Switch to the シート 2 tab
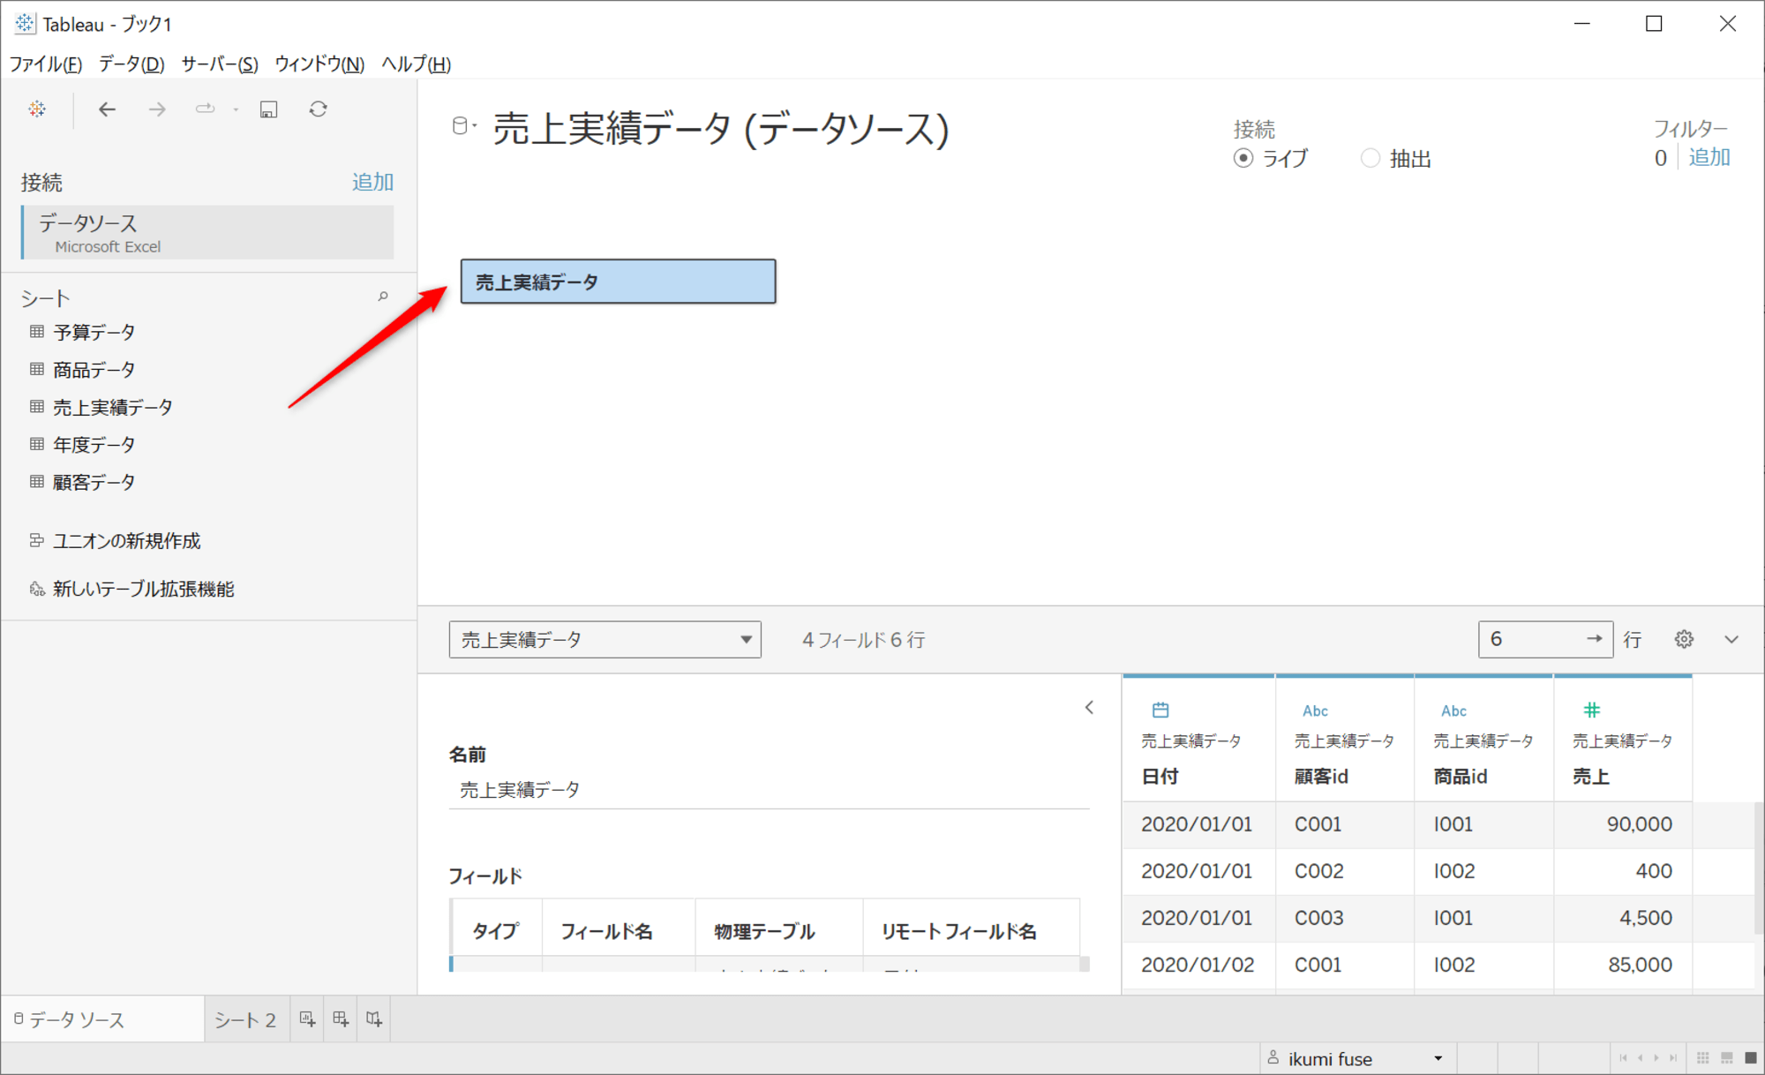Screen dimensions: 1765x1075 click(x=245, y=1019)
